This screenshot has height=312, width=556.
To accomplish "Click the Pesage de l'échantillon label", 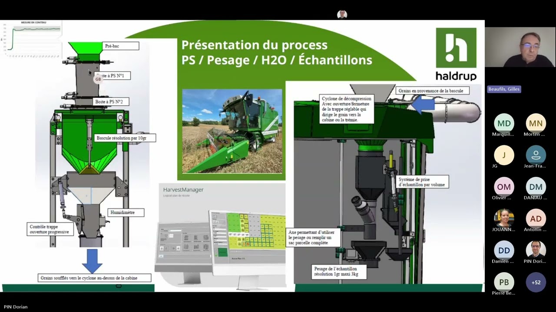I will [x=340, y=271].
